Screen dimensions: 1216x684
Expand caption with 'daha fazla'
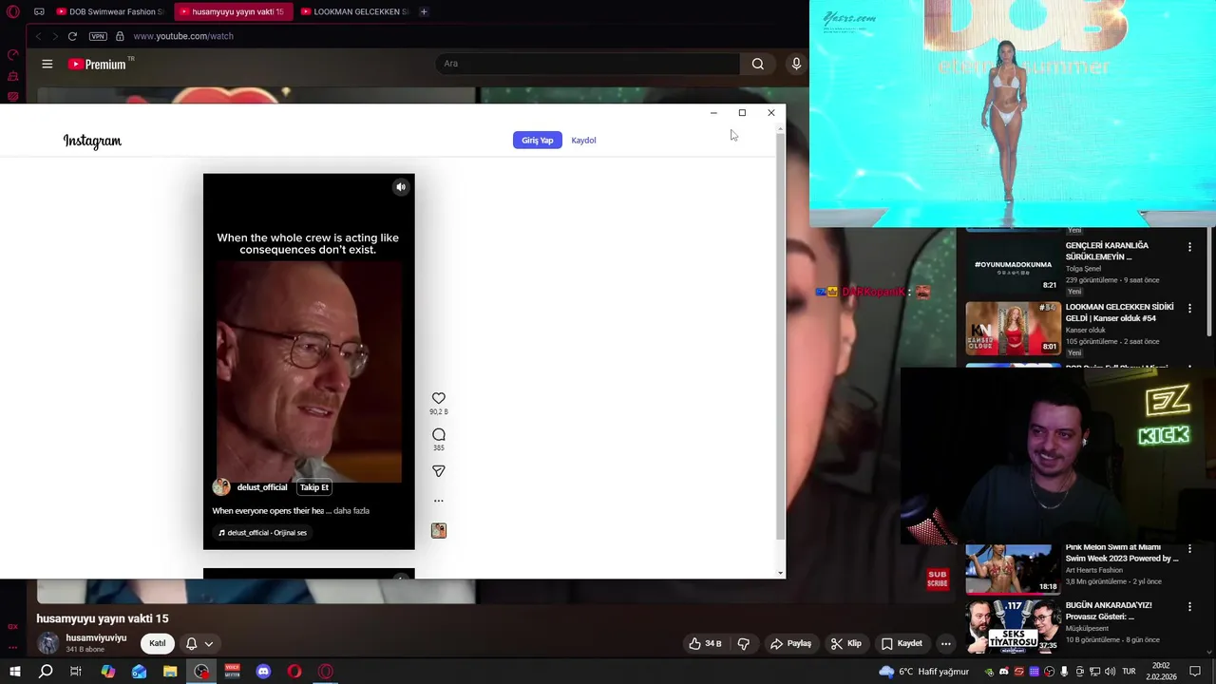click(351, 511)
